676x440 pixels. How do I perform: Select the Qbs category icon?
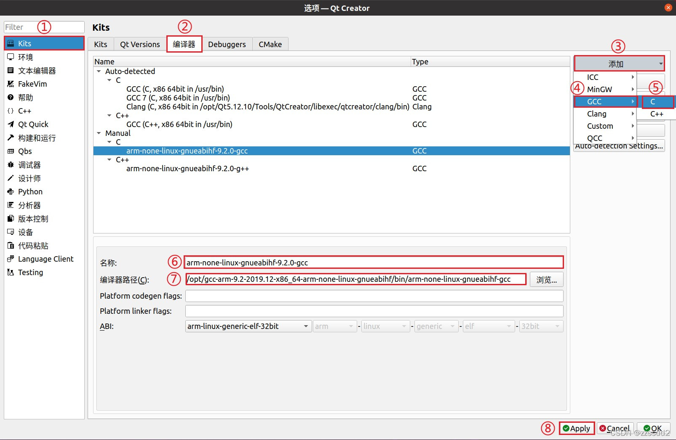click(x=11, y=151)
